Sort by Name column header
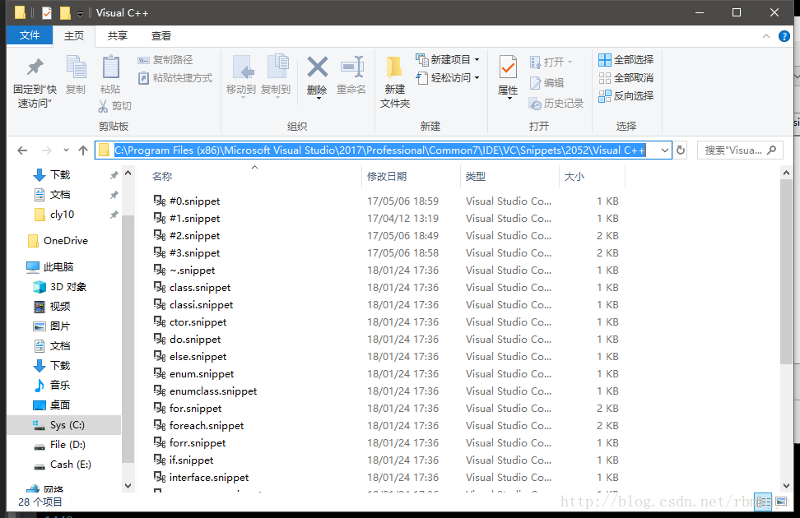This screenshot has height=518, width=800. [162, 177]
